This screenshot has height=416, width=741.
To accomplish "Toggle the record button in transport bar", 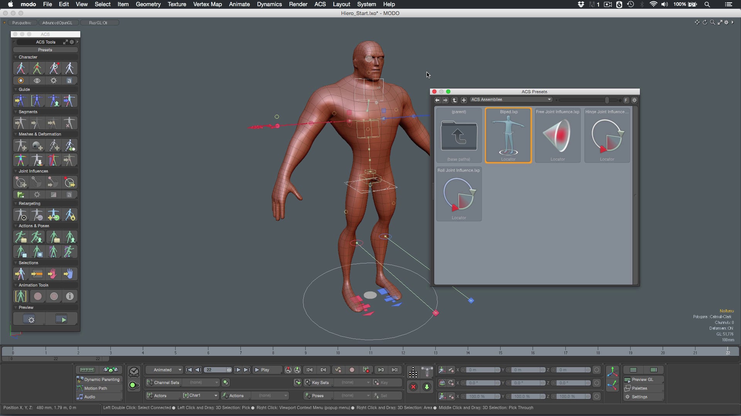I will tap(352, 370).
